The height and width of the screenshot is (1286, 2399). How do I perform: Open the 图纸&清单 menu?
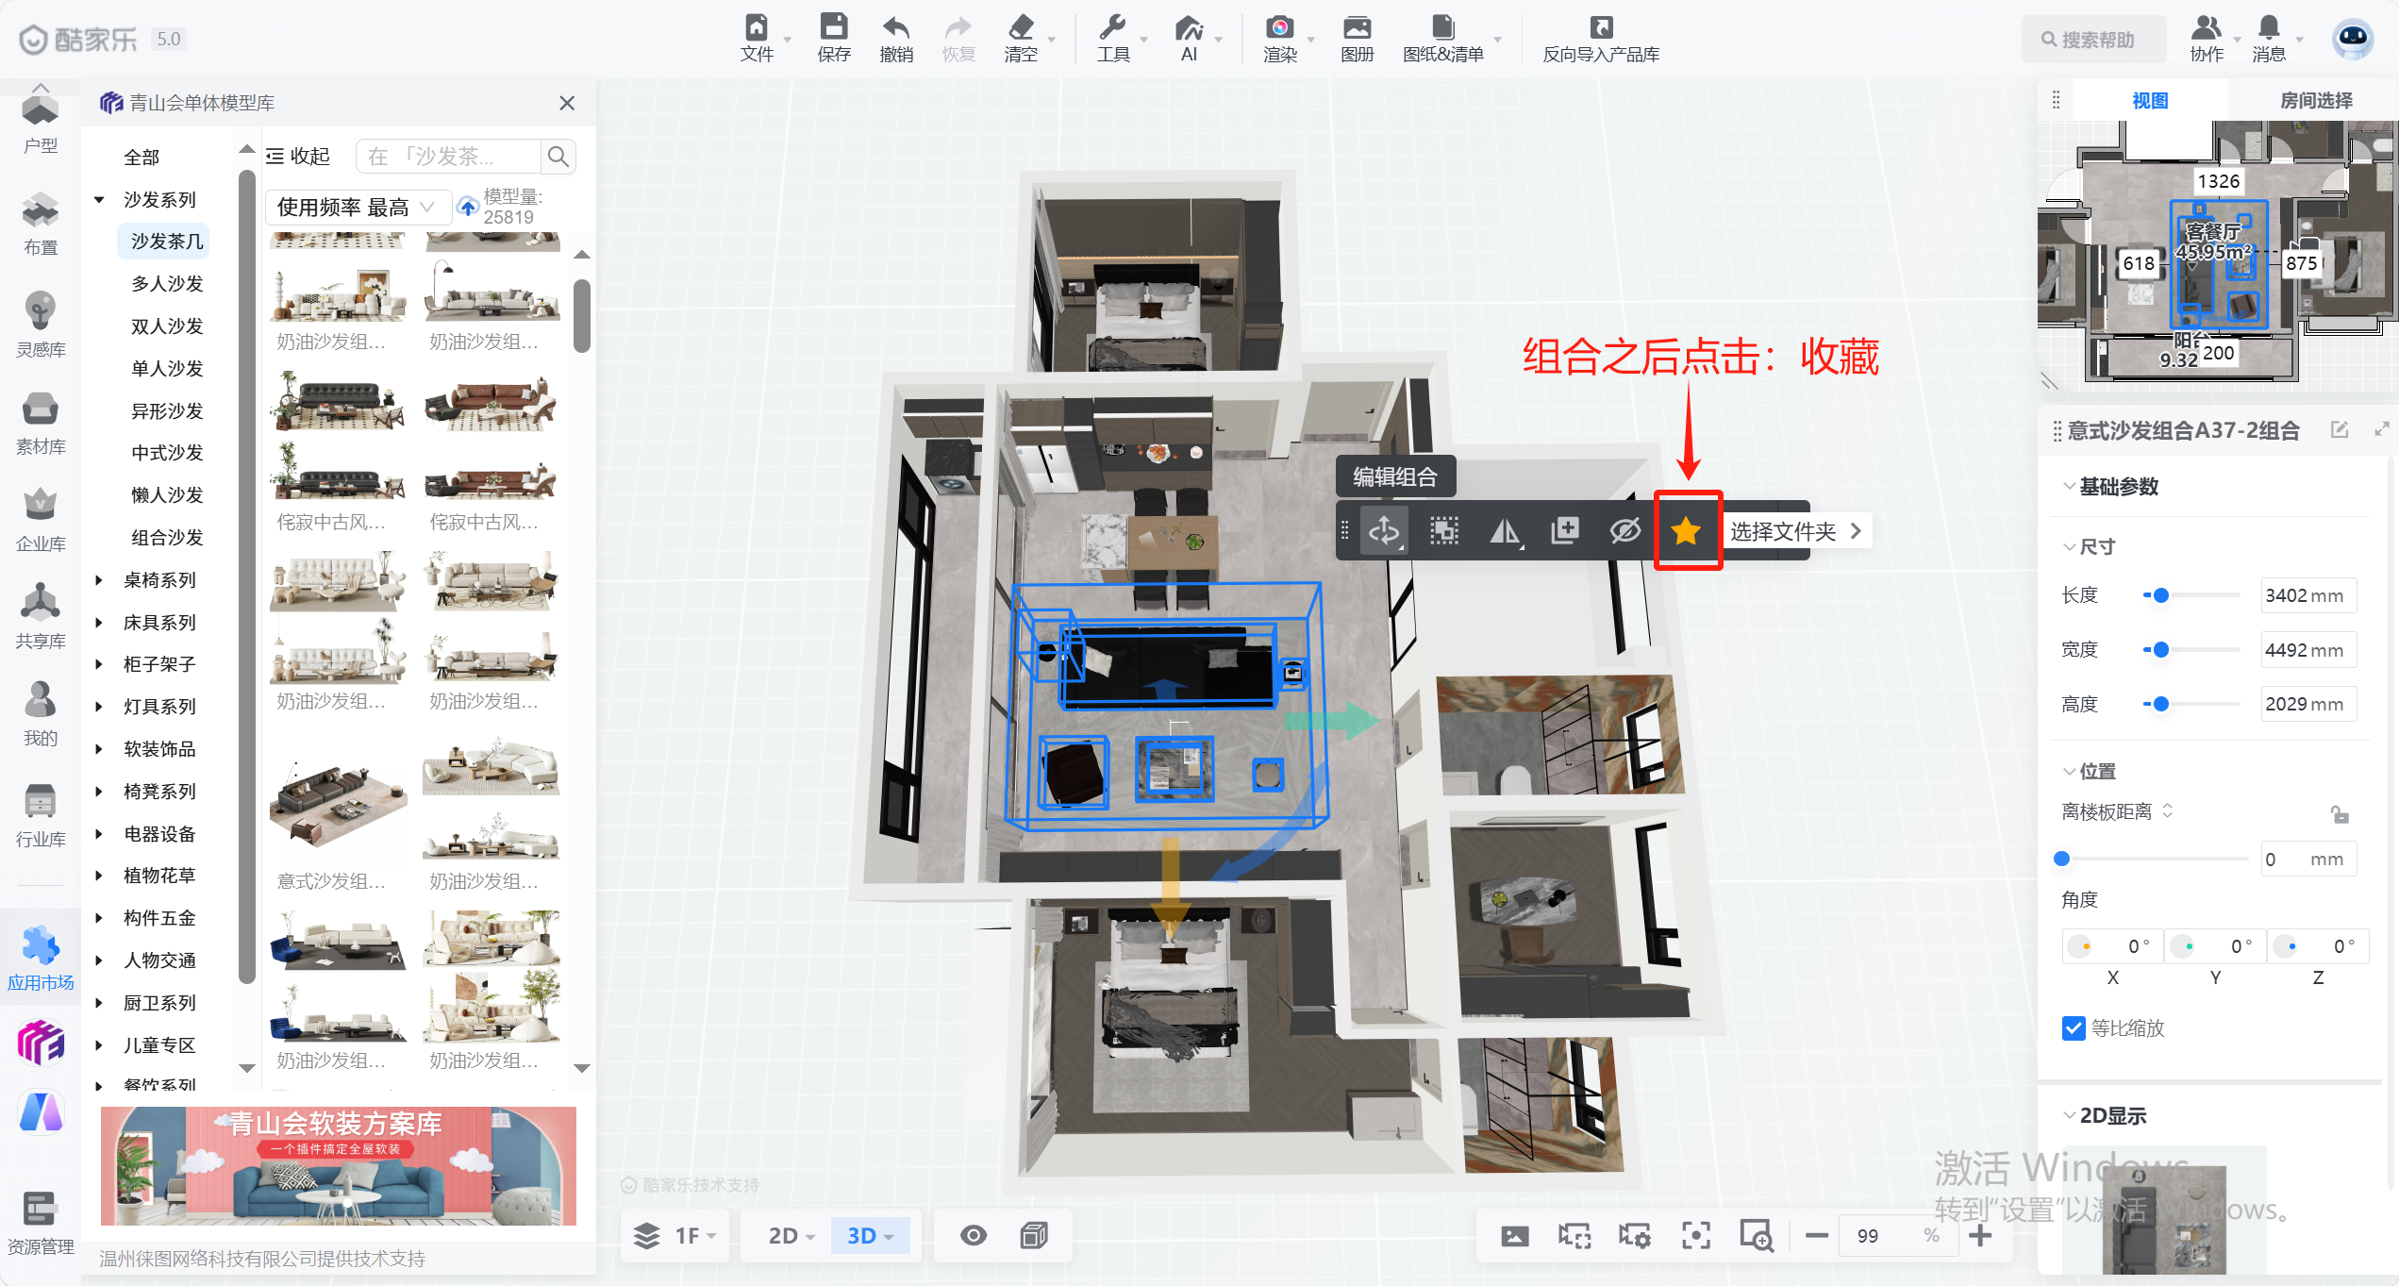coord(1443,38)
